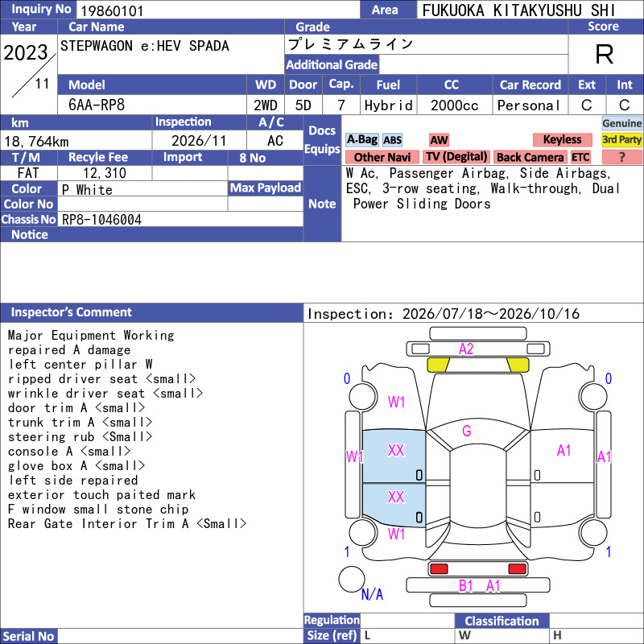Click the ETC equipment badge
This screenshot has width=644, height=644.
pyautogui.click(x=580, y=157)
